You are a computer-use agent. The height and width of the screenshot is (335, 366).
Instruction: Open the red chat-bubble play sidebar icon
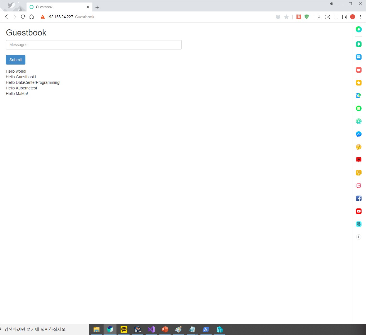(359, 160)
